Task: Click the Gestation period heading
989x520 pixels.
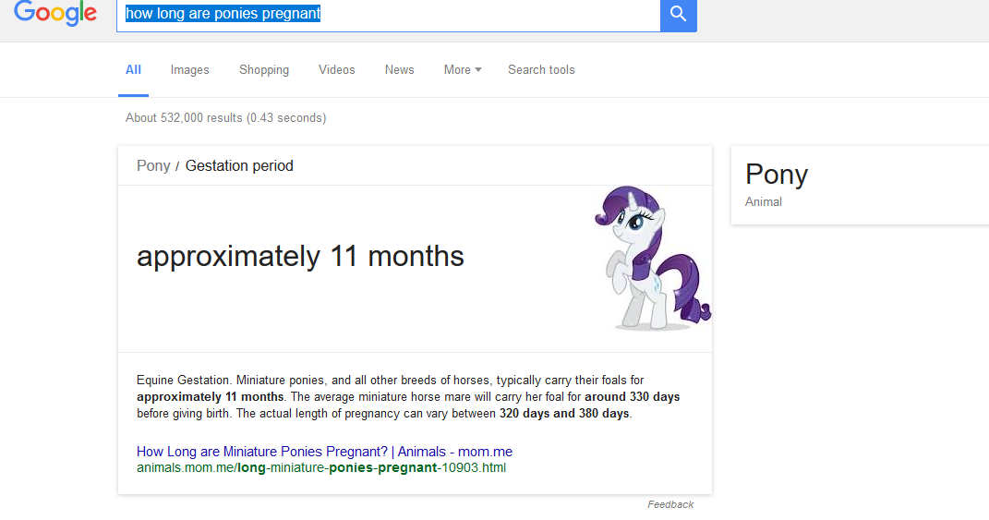Action: tap(239, 166)
